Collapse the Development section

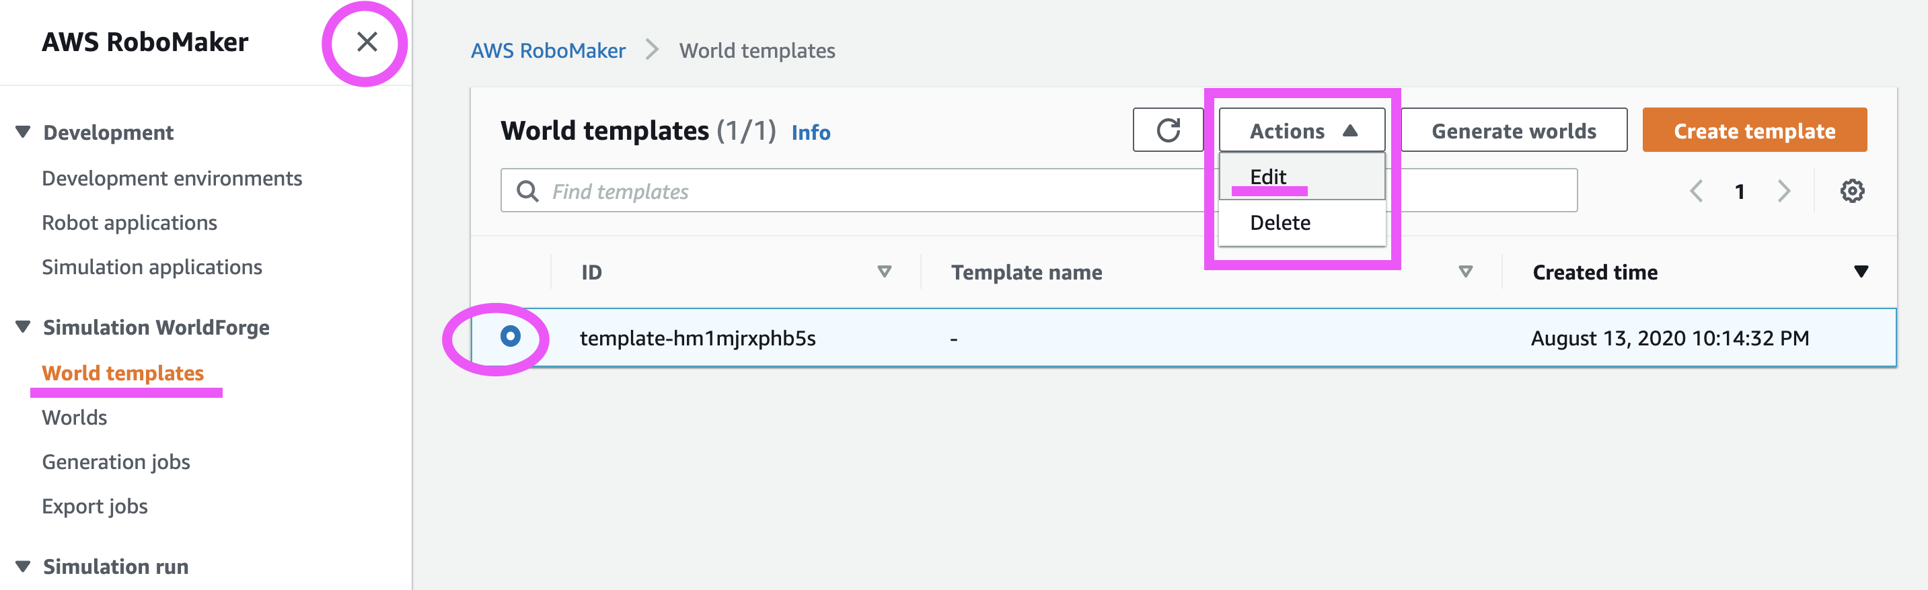(23, 132)
